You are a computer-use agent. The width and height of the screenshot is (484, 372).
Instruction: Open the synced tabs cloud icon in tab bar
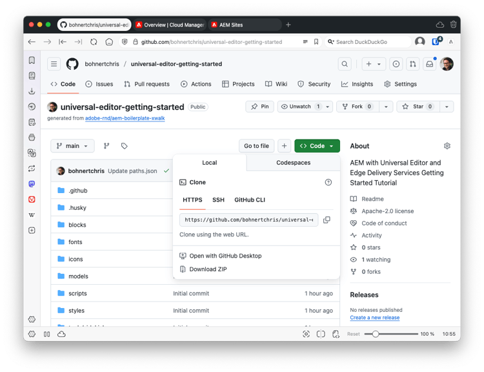pos(440,25)
